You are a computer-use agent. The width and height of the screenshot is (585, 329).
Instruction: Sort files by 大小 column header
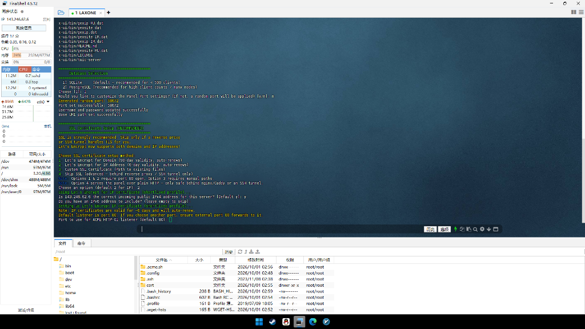coord(199,260)
